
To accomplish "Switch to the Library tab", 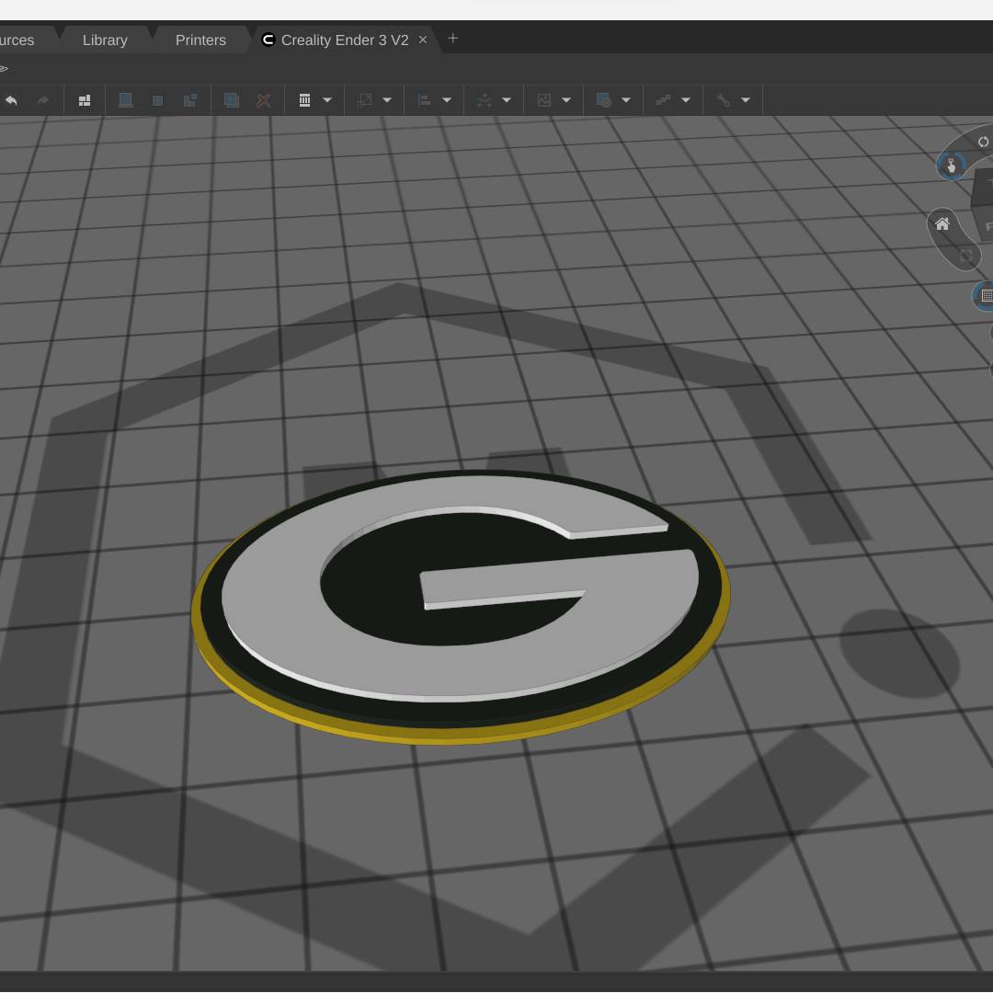I will (105, 40).
